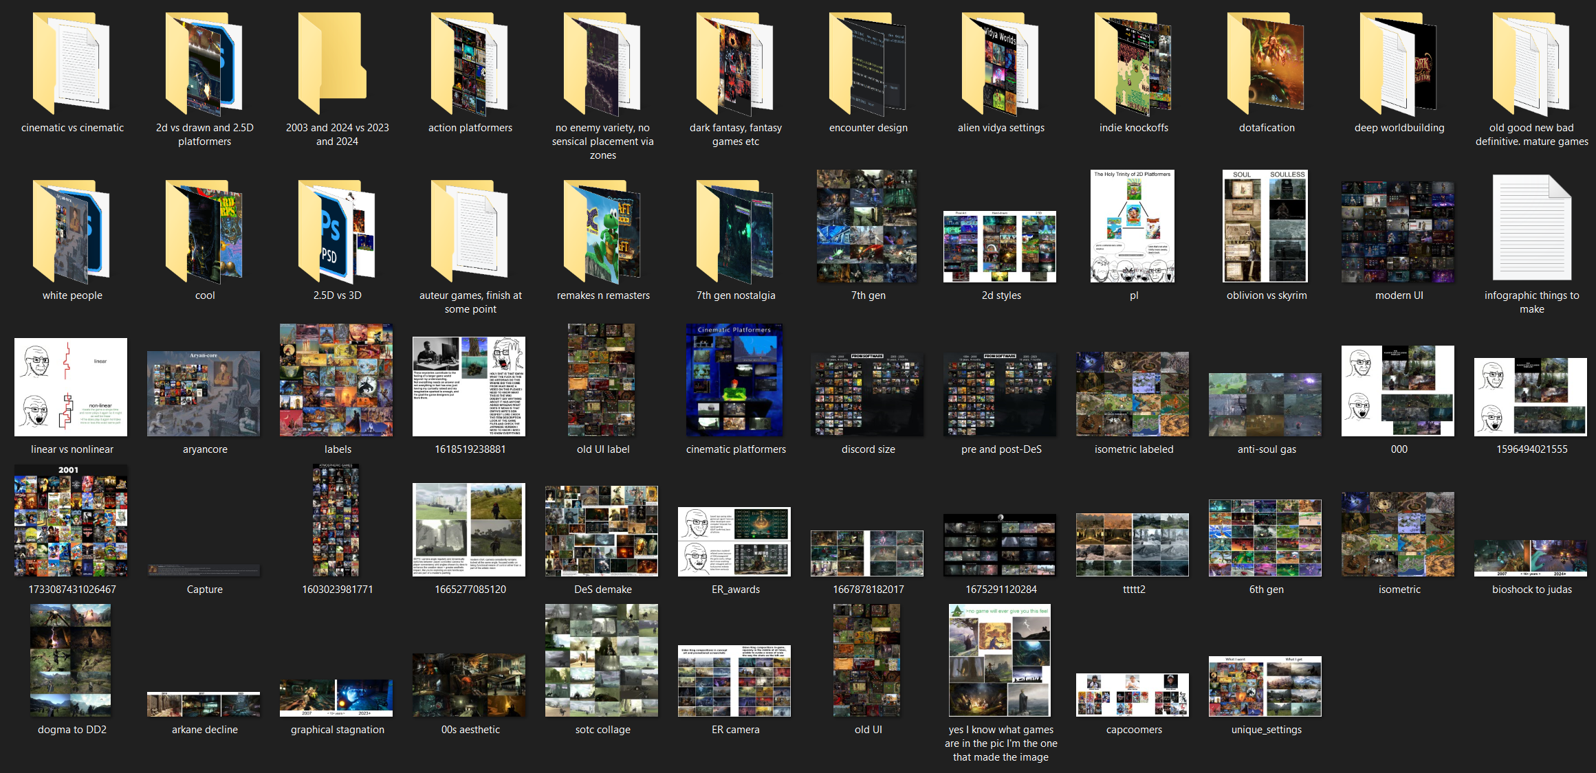Viewport: 1596px width, 773px height.
Task: Select the '7th gen nostalgia' folder
Action: click(x=735, y=232)
